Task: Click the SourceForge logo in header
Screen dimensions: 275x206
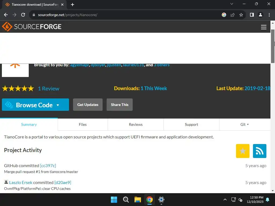Action: click(x=32, y=27)
